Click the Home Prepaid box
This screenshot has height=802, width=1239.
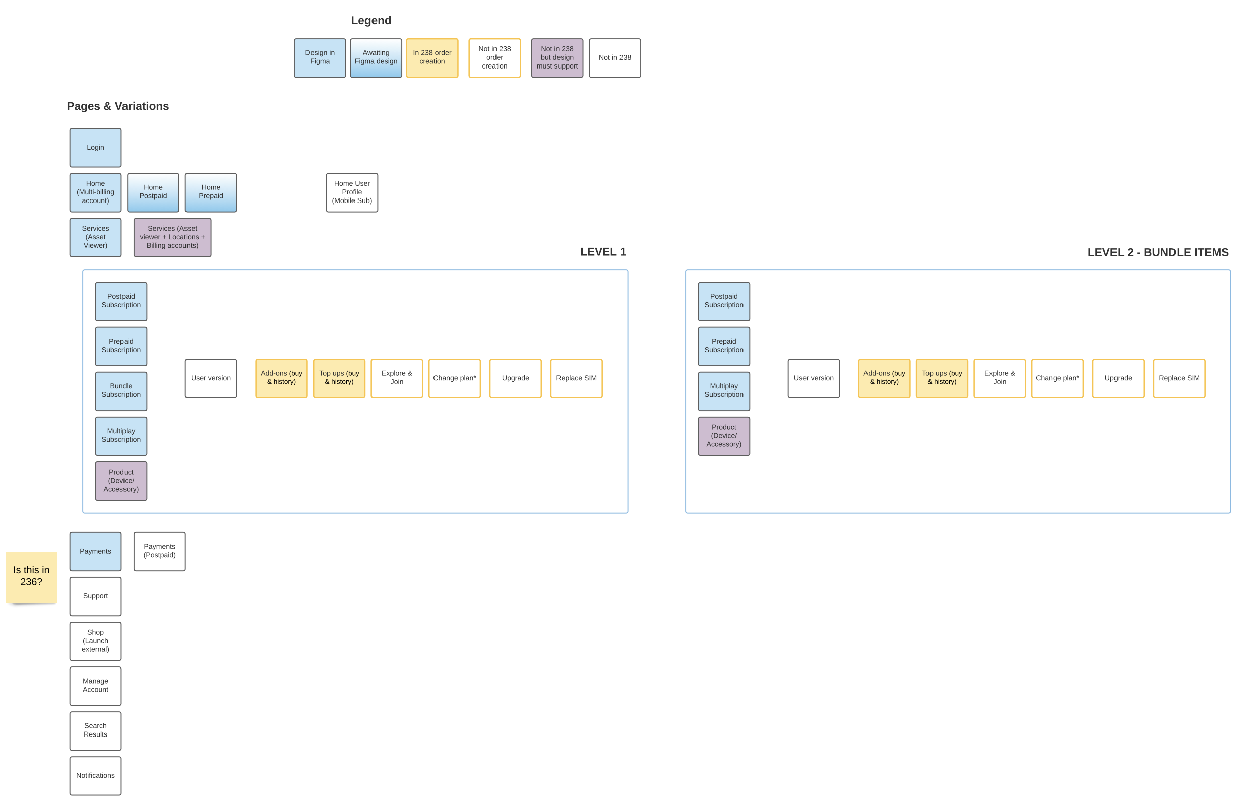point(211,192)
